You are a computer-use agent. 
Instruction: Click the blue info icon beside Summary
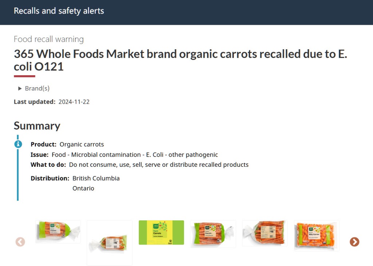click(x=18, y=144)
